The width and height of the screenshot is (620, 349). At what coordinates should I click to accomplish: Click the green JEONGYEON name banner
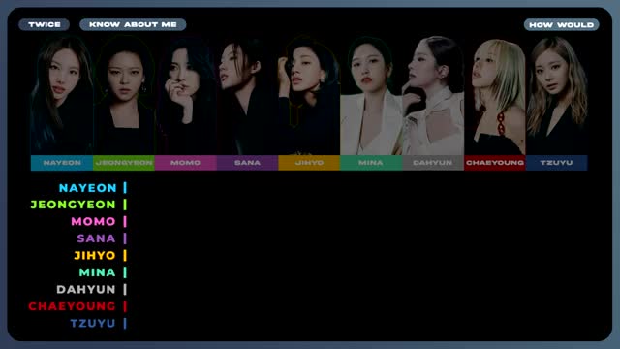click(124, 163)
